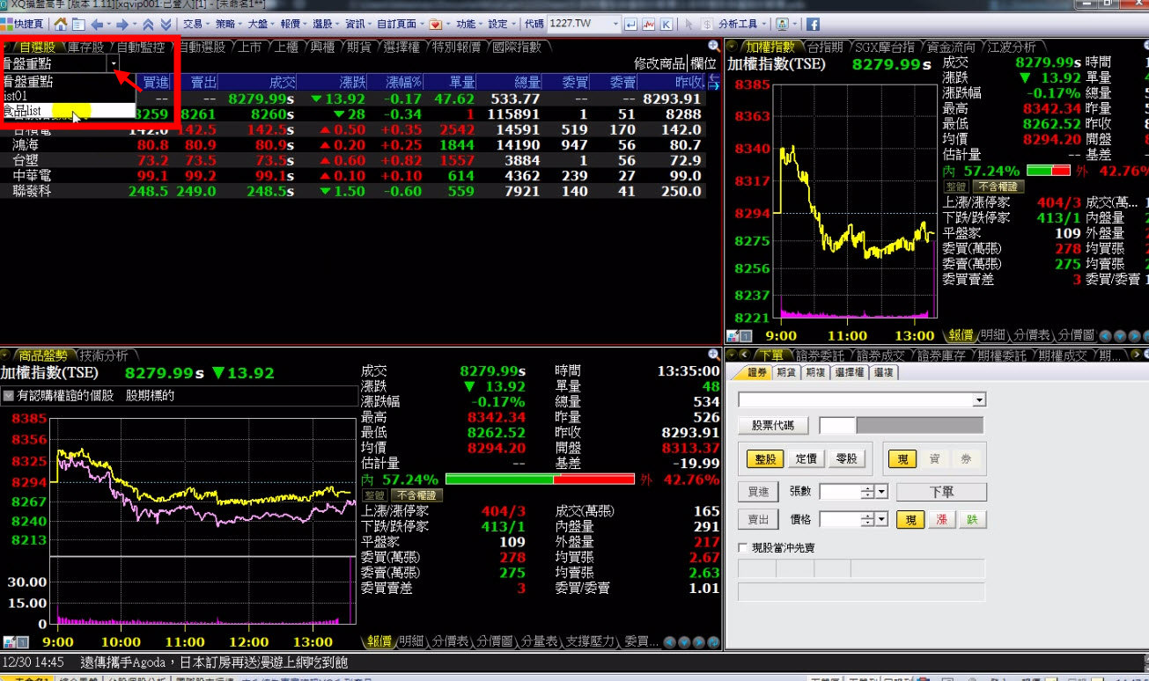This screenshot has width=1149, height=681.
Task: Click the blue back arrow in the toolbar
Action: tap(98, 24)
